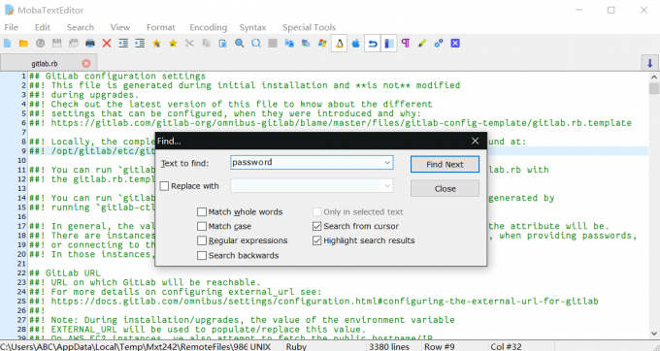Screen dimensions: 660x351
Task: Disable Highlight search results
Action: (x=317, y=240)
